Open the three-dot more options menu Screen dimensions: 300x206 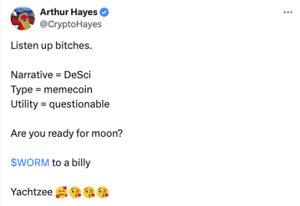[x=288, y=12]
